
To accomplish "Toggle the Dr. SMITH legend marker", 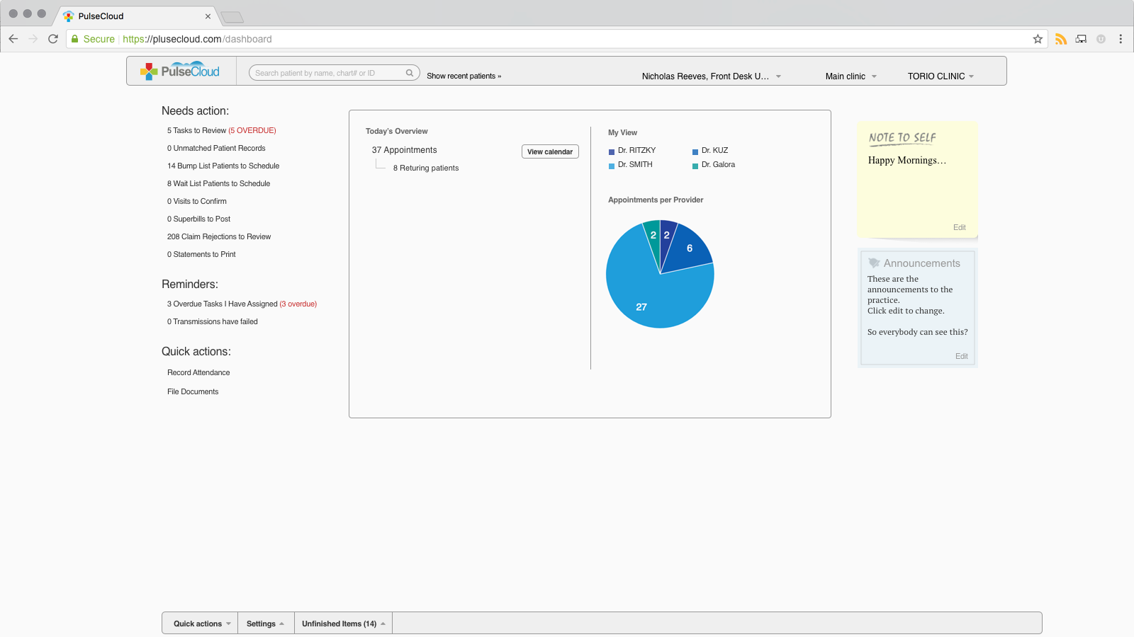I will (x=612, y=166).
